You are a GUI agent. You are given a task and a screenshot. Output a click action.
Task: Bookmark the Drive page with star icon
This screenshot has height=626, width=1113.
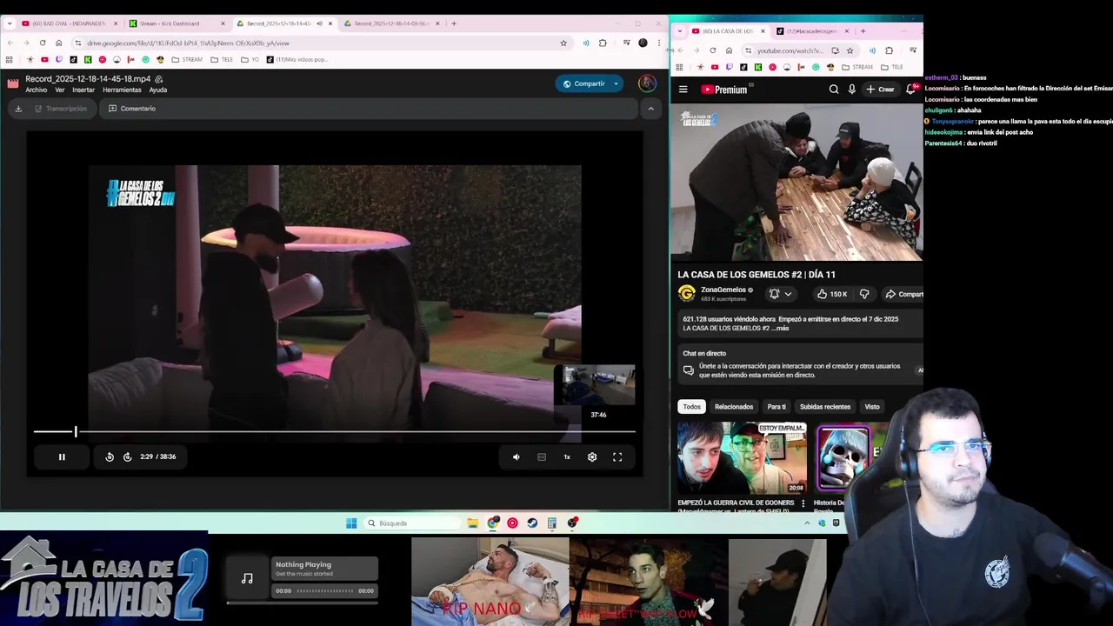click(x=563, y=43)
